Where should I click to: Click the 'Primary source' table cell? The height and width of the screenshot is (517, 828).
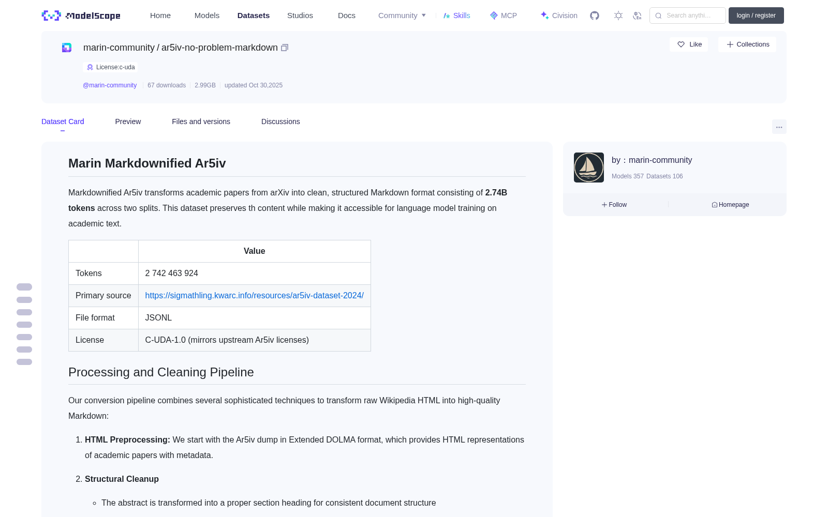(103, 296)
